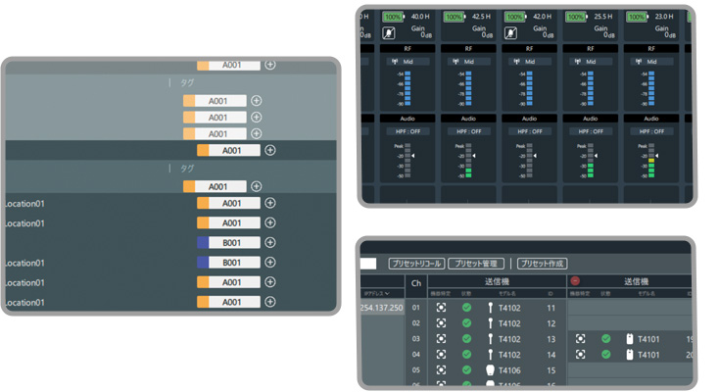719x392 pixels.
Task: Click the peak level marker on 25.5 H channel
Action: click(597, 156)
